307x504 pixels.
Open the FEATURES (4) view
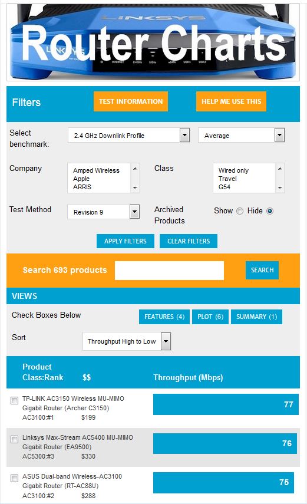point(164,317)
